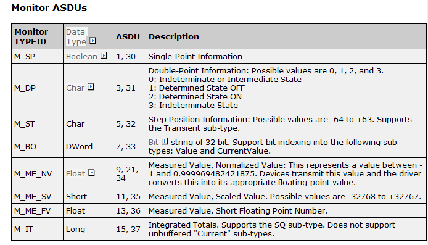
Task: Select the M_DP type ID cell
Action: click(38, 88)
